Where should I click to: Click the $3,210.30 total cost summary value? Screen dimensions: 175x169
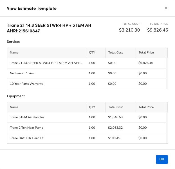tap(129, 30)
